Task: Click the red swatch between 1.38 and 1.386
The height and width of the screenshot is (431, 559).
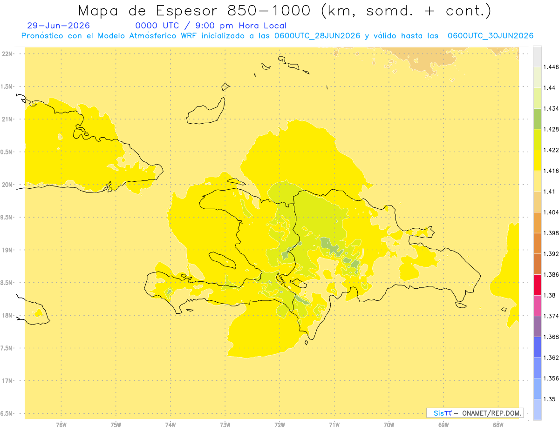Action: tap(537, 285)
